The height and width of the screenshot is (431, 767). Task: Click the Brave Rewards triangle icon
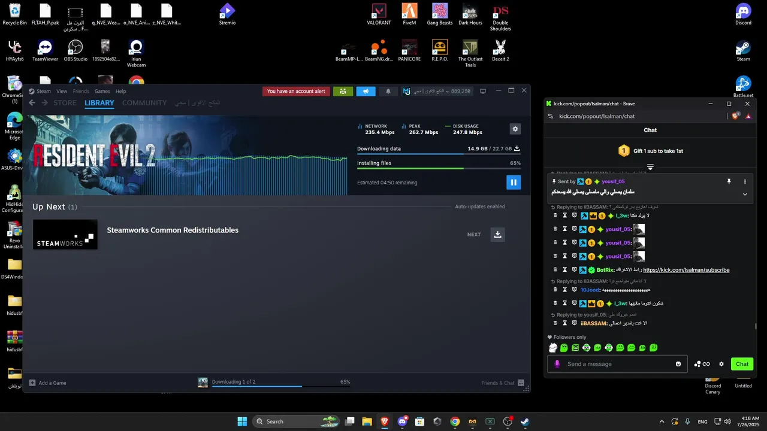pos(748,116)
